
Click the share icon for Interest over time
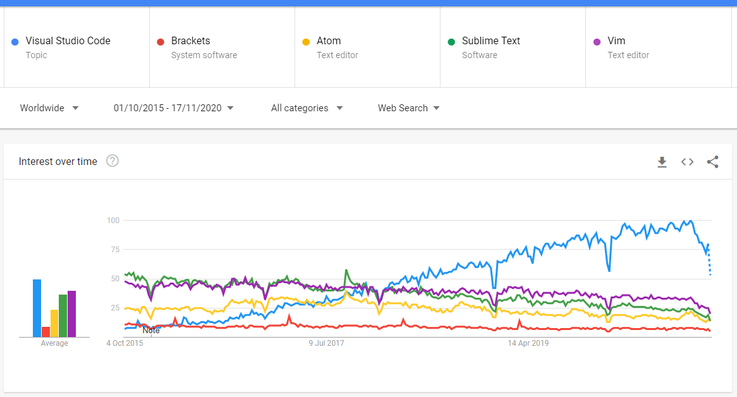tap(712, 162)
